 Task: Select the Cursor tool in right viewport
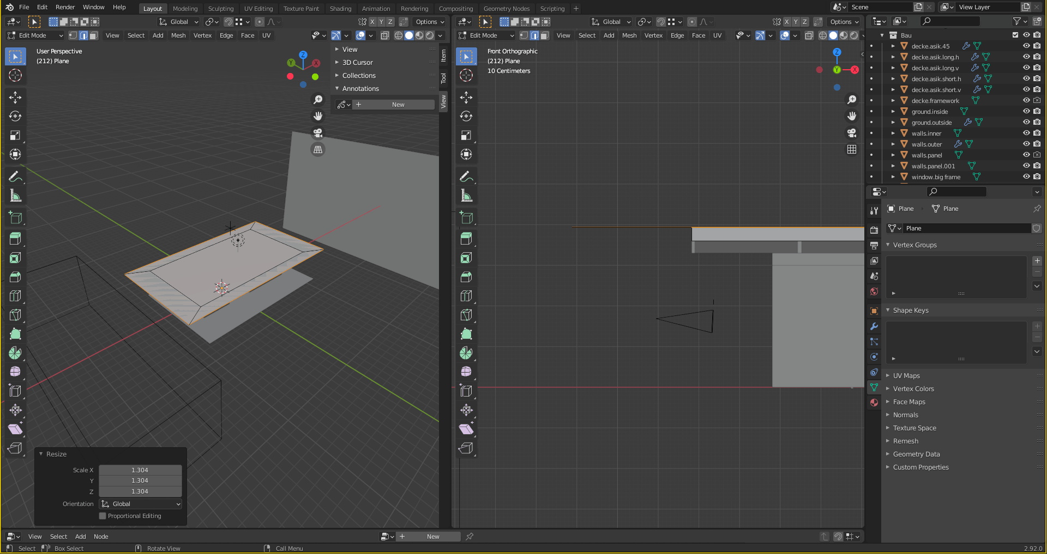[466, 75]
